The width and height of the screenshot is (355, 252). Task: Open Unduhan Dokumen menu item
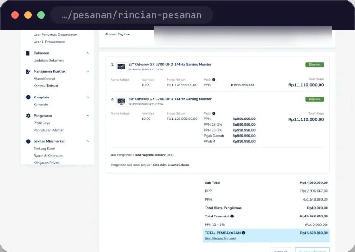coord(49,60)
